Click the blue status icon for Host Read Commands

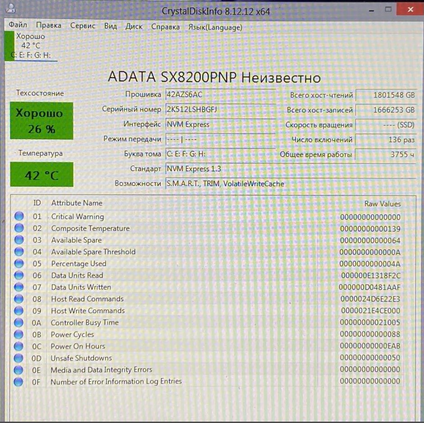point(19,299)
